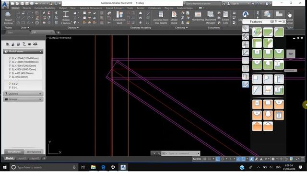Open the command line history dropdown
Screen dimensions: 307x172
[x=198, y=153]
